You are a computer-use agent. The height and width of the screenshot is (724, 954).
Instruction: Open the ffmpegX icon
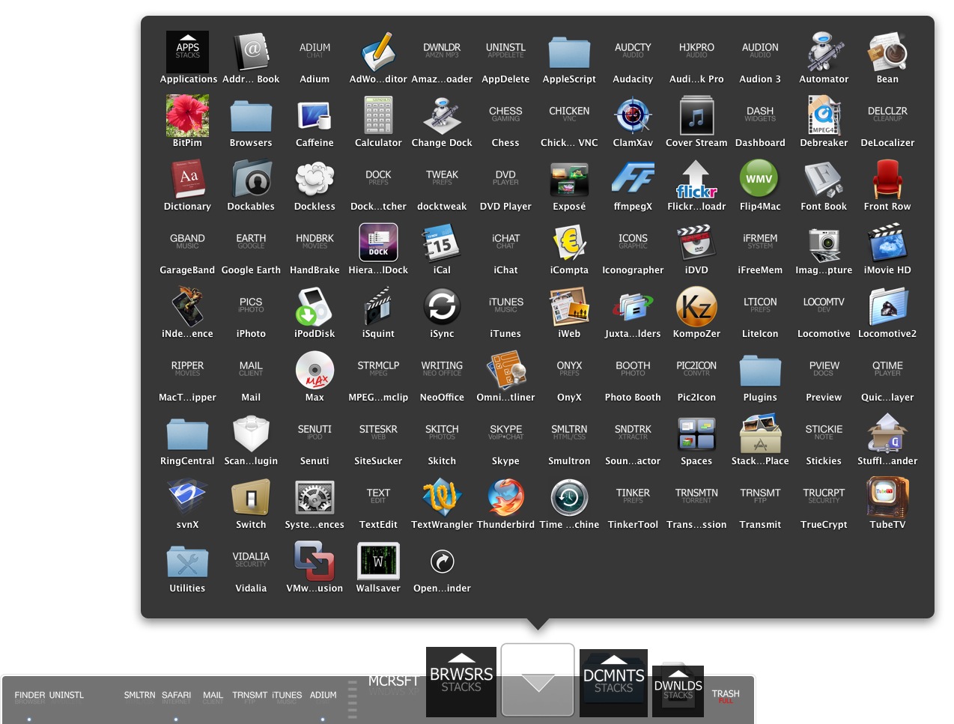click(633, 179)
